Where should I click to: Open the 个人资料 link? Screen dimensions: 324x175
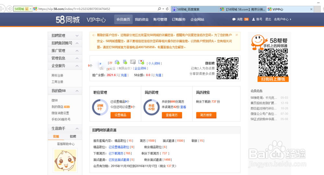(x=154, y=63)
